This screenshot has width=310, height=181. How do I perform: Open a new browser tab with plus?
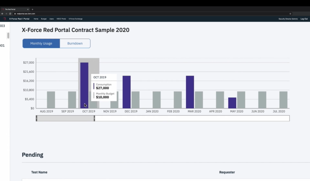click(x=32, y=9)
